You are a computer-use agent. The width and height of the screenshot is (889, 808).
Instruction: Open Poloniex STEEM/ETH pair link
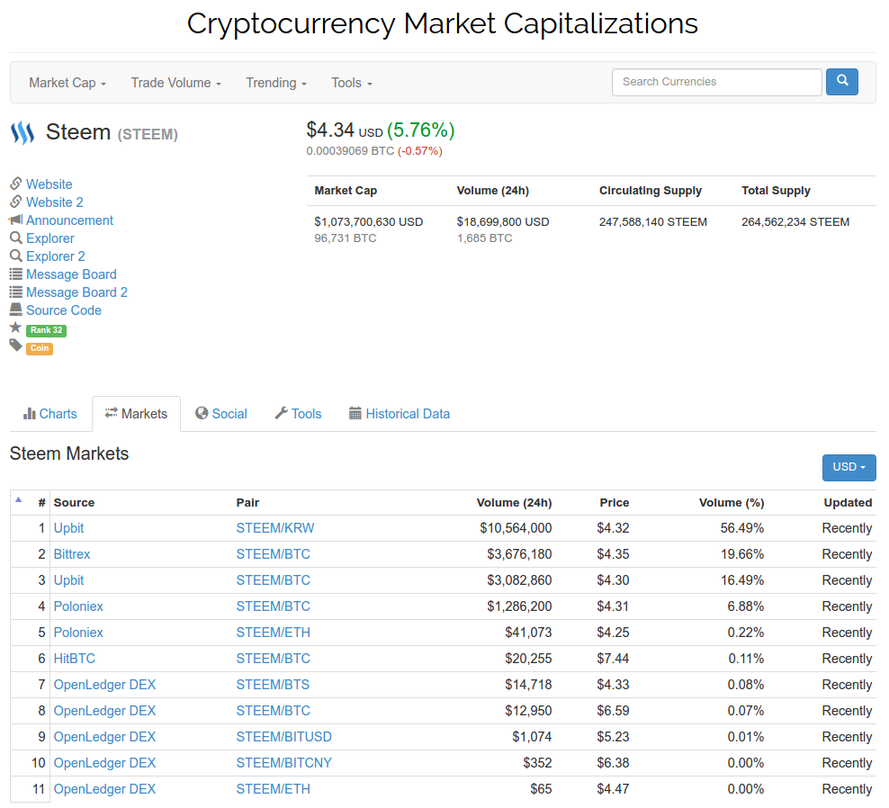click(274, 633)
